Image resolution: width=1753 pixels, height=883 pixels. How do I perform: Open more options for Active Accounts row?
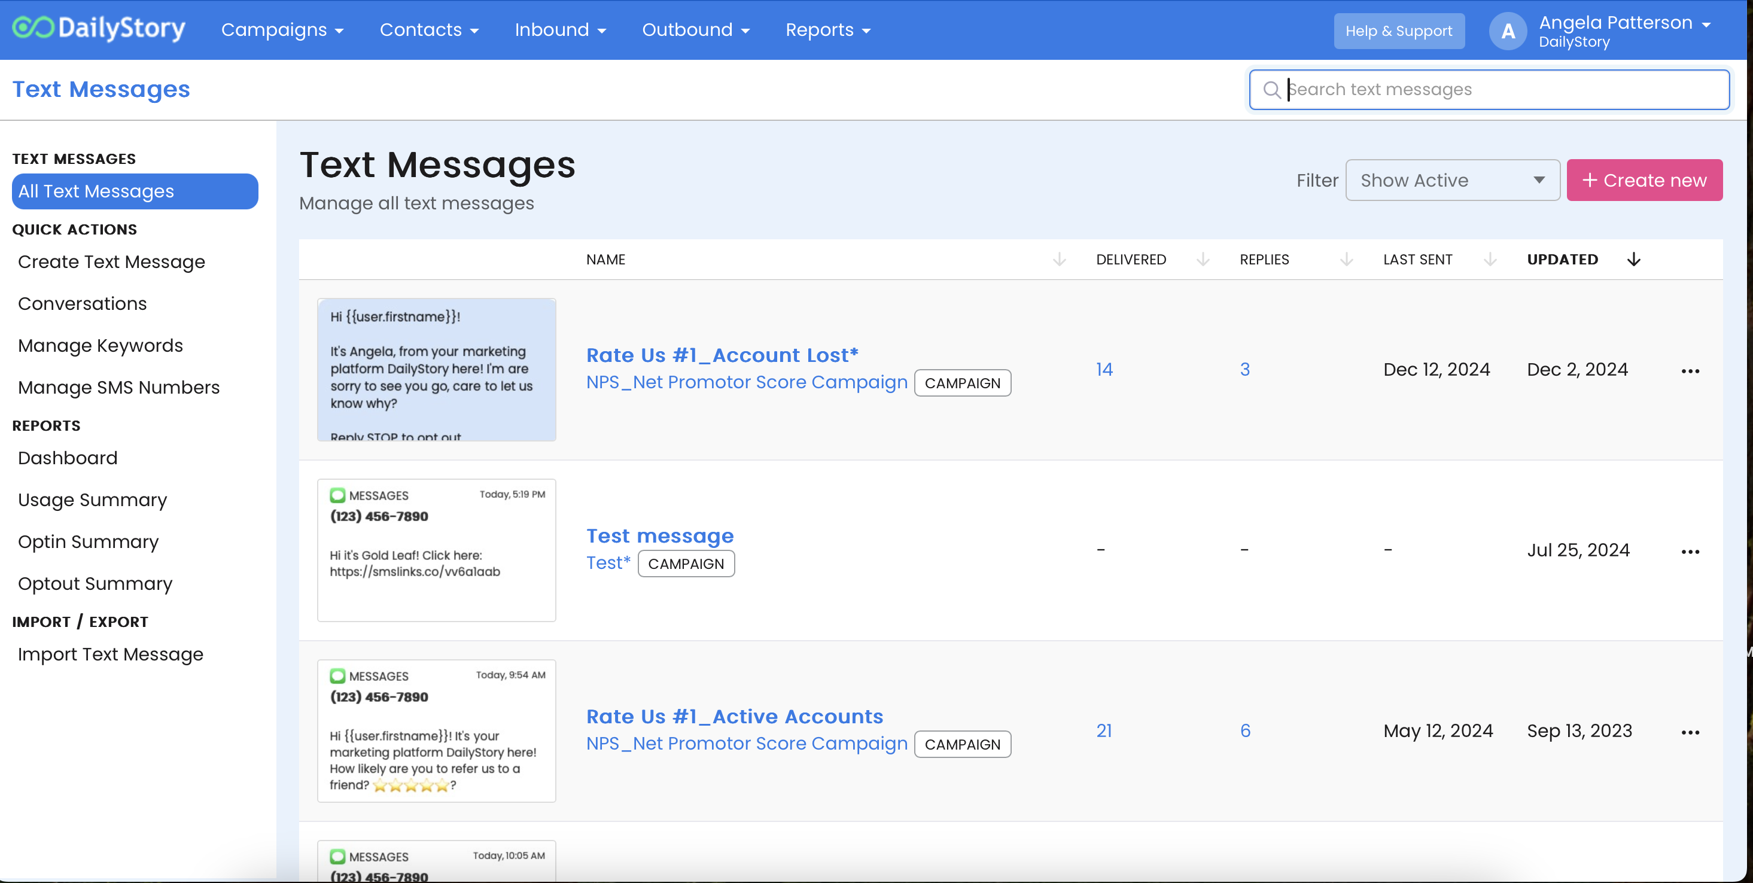pos(1690,733)
